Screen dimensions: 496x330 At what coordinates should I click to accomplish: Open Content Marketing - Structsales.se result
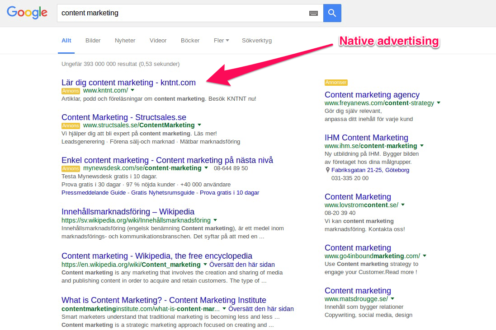pyautogui.click(x=124, y=117)
